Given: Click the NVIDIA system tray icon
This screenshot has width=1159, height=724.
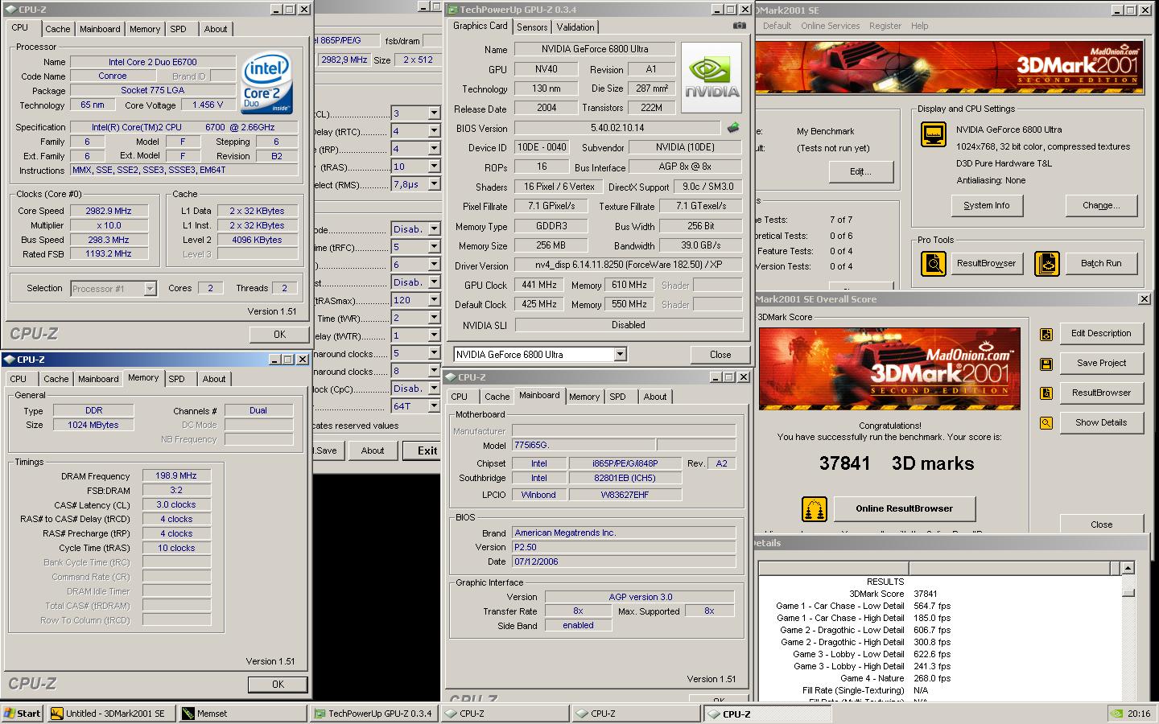Looking at the screenshot, I should click(x=1116, y=714).
